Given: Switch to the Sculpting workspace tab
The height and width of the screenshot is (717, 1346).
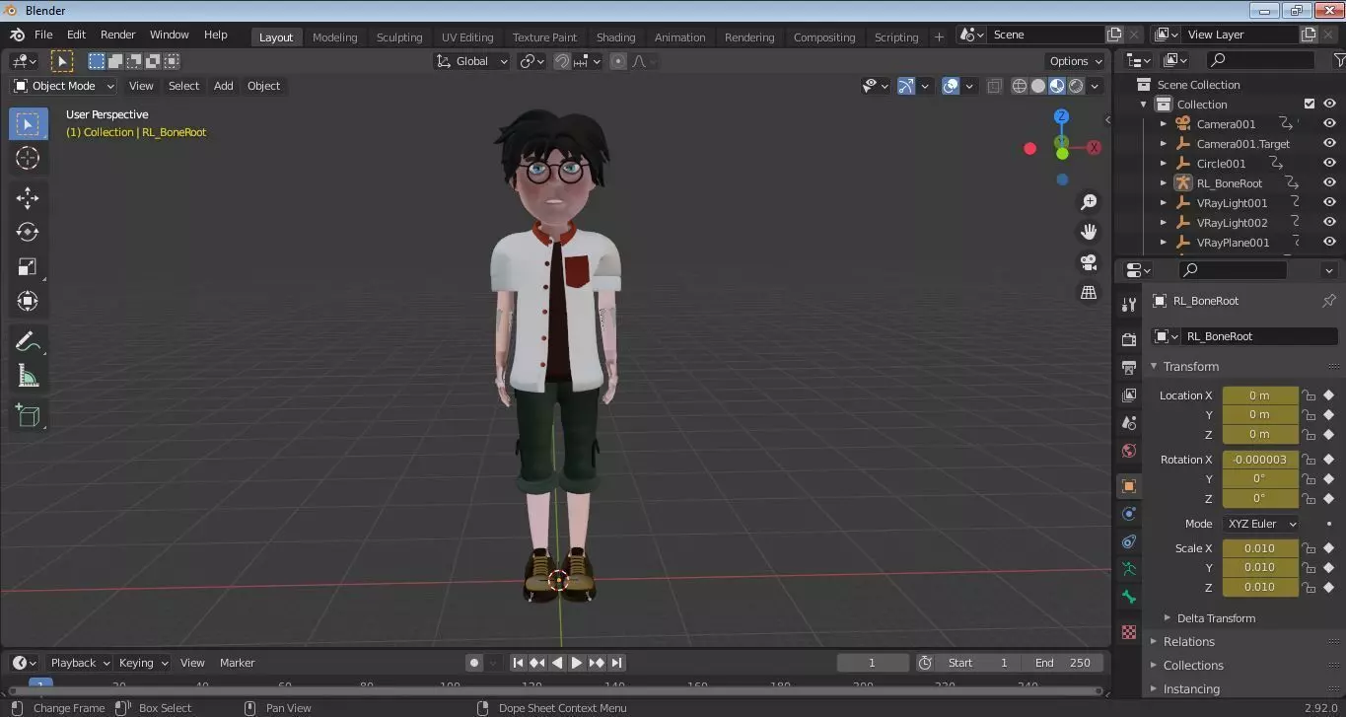Looking at the screenshot, I should (x=399, y=37).
